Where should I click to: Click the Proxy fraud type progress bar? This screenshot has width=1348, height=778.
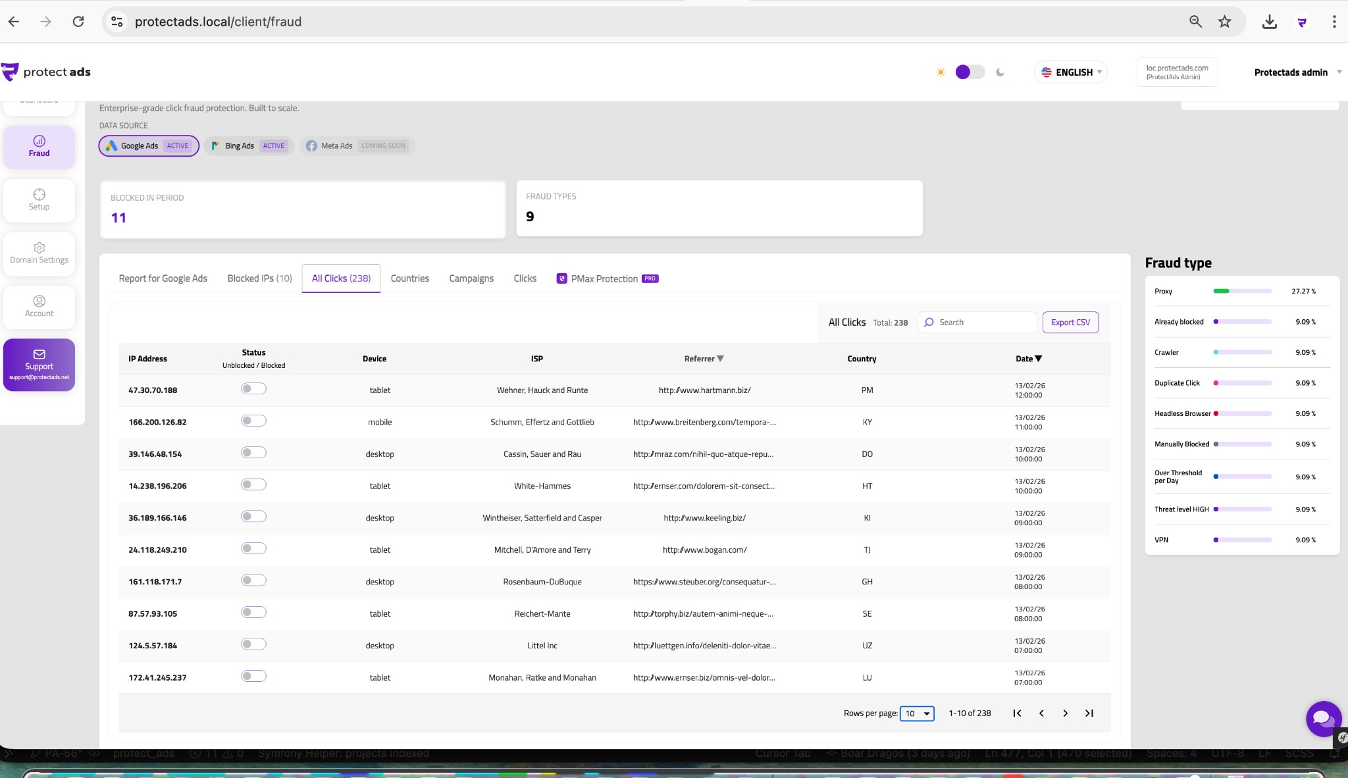pyautogui.click(x=1243, y=290)
